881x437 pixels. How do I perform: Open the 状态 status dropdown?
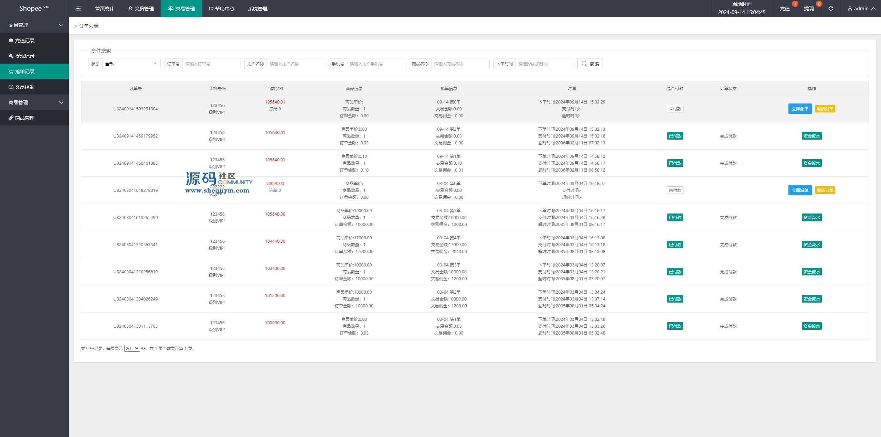pyautogui.click(x=131, y=64)
